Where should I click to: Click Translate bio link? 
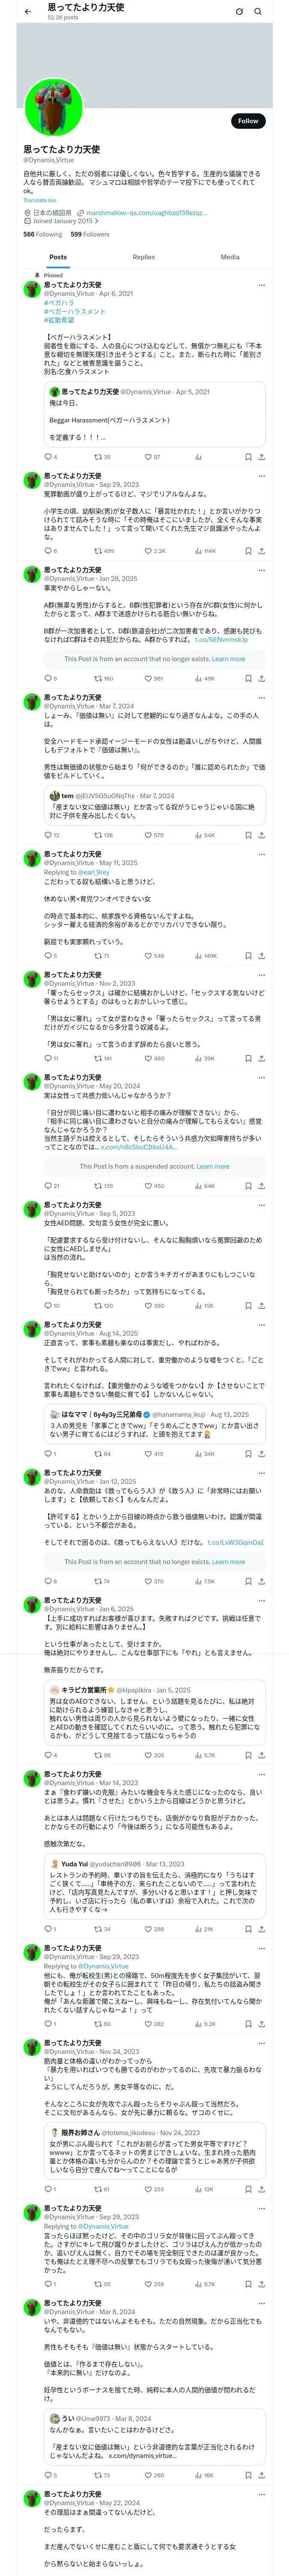click(x=40, y=200)
